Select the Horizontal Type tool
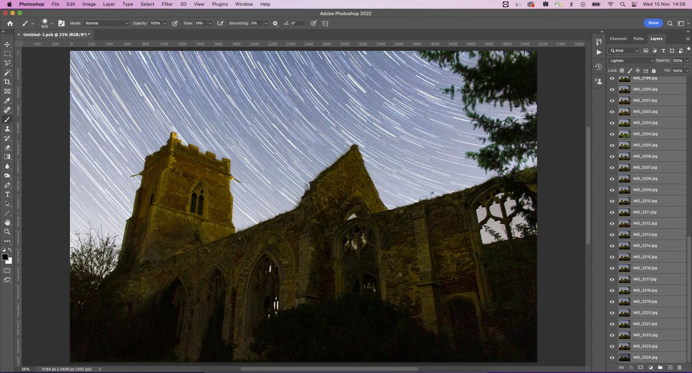Screen dimensions: 692x373 [x=7, y=194]
